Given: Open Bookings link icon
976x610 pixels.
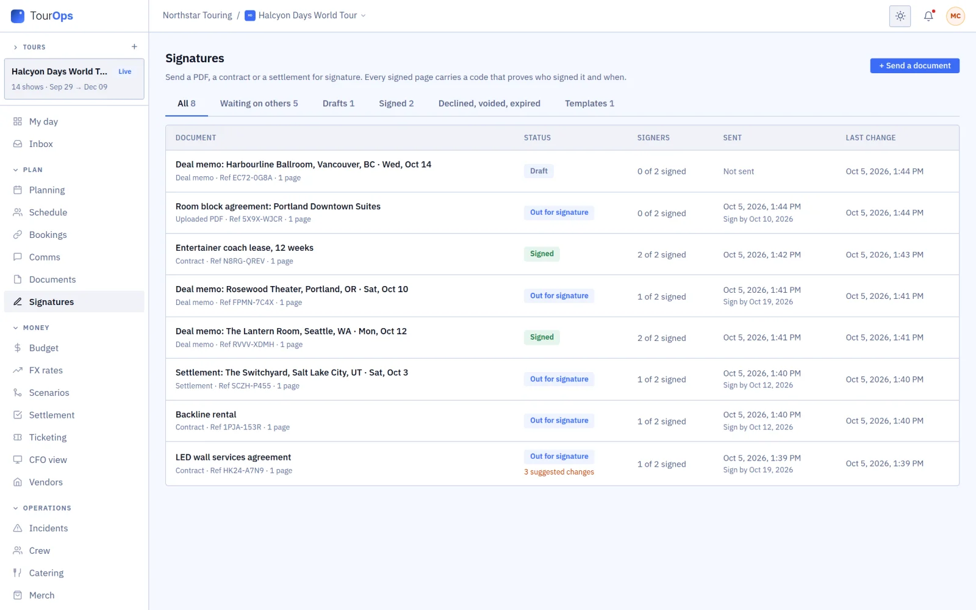Looking at the screenshot, I should pyautogui.click(x=18, y=235).
